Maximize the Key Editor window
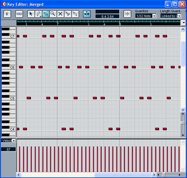Screen dimensions: 187x178 pos(175,4)
